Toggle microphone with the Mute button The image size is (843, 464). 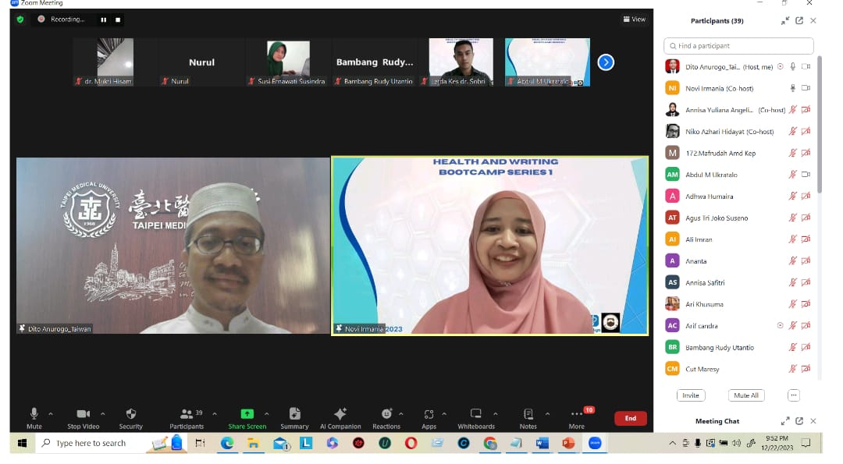[34, 414]
